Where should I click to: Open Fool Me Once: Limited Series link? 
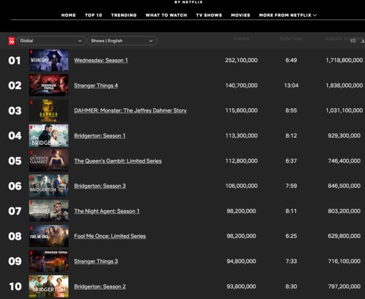coord(110,236)
